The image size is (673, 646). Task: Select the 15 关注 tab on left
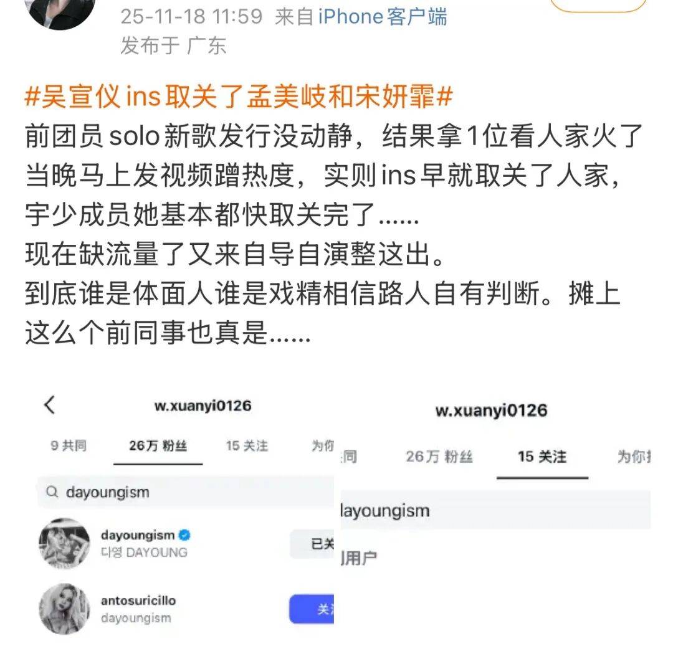coord(247,446)
